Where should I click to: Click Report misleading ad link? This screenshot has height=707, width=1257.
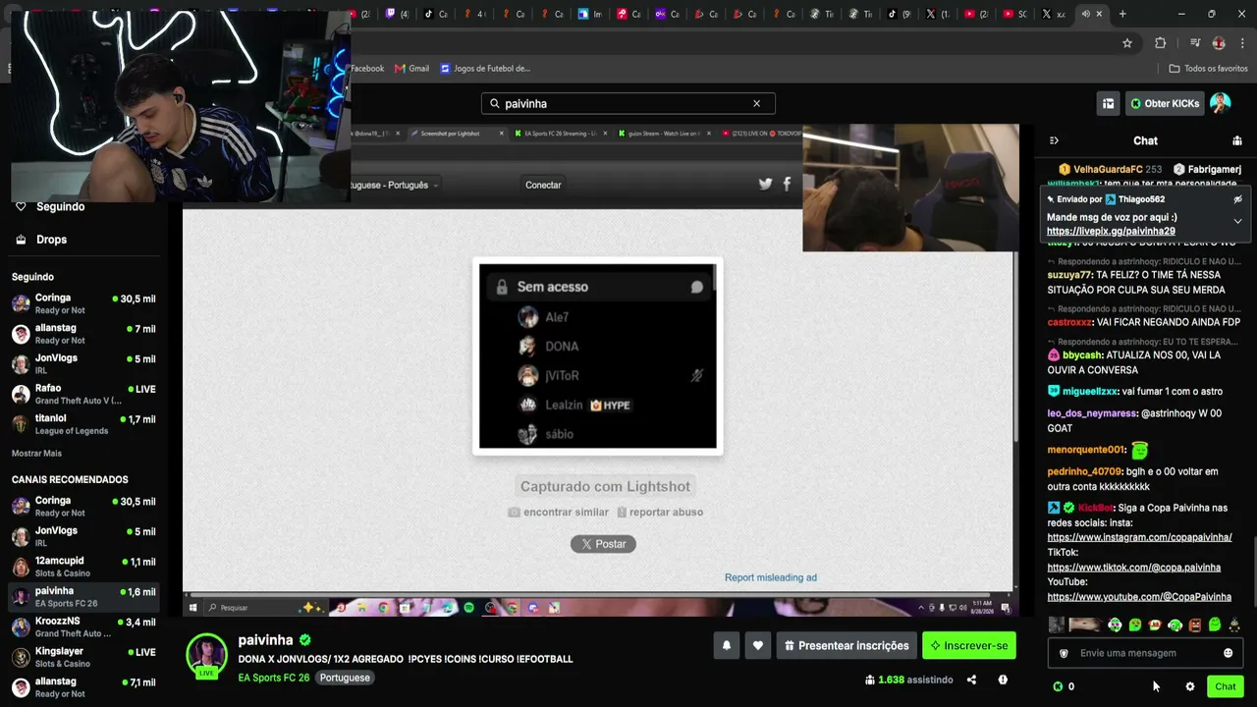pyautogui.click(x=771, y=577)
